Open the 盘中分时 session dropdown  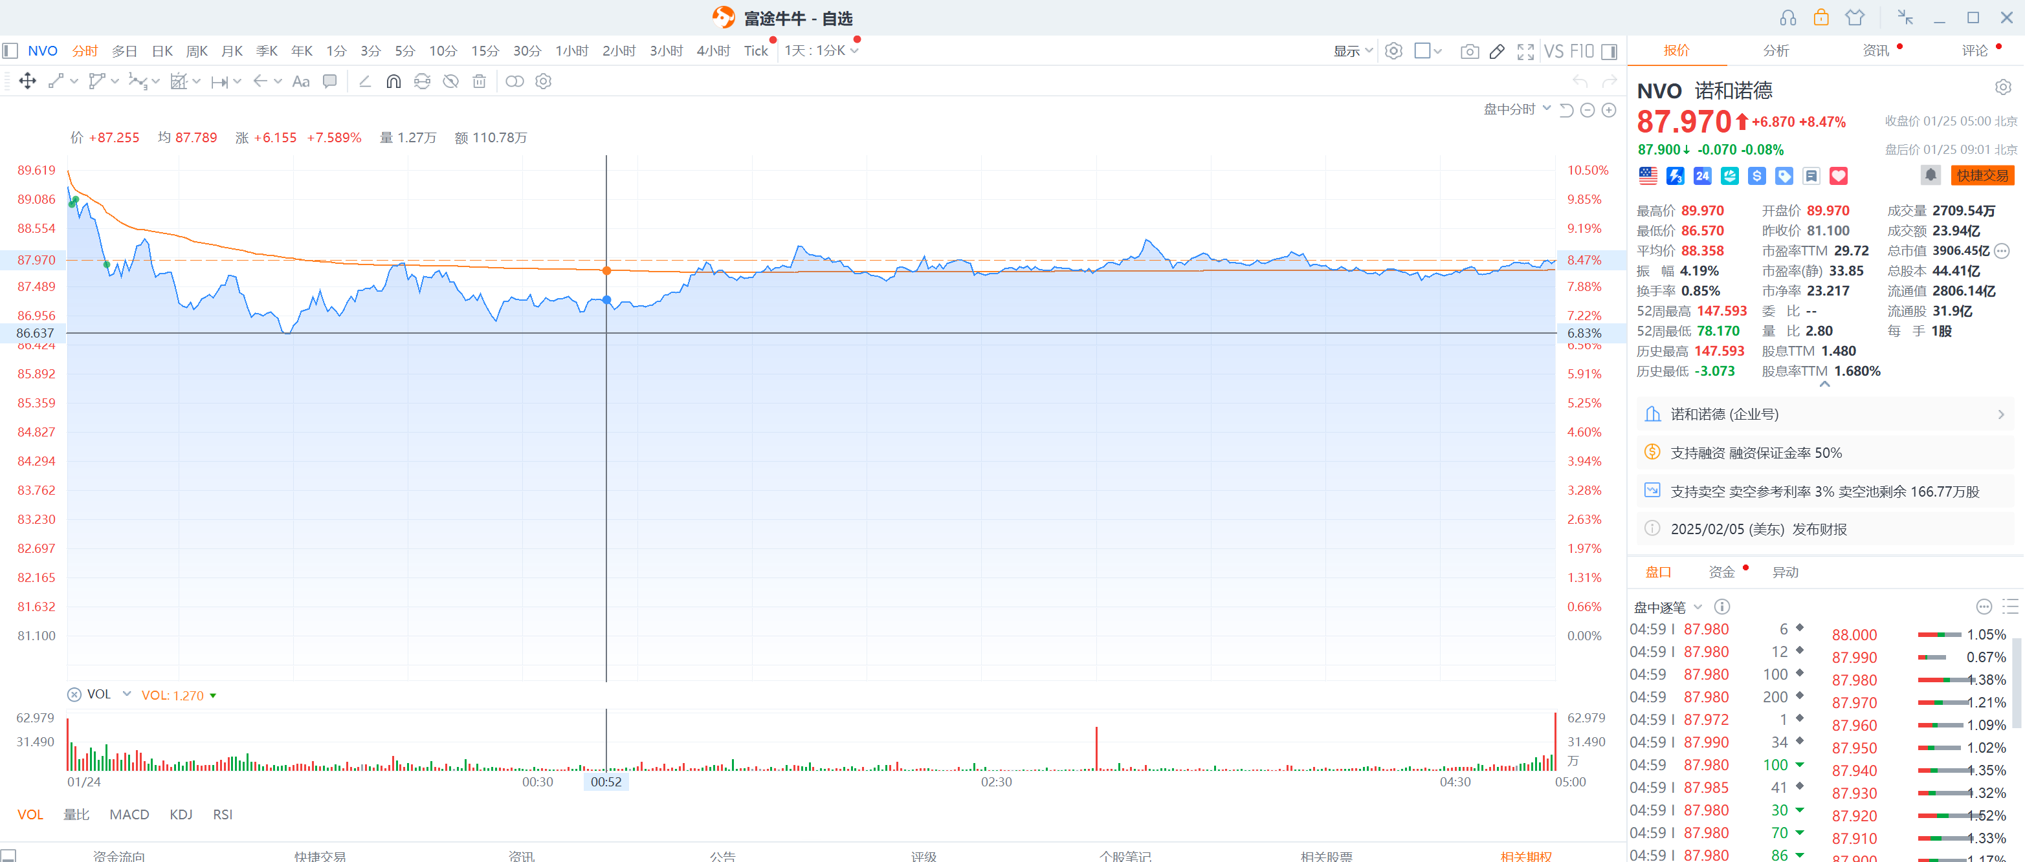point(1517,109)
